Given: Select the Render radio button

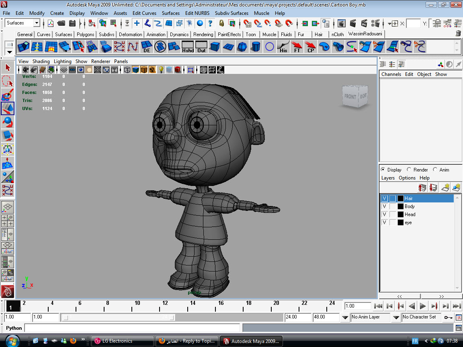Looking at the screenshot, I should [409, 169].
